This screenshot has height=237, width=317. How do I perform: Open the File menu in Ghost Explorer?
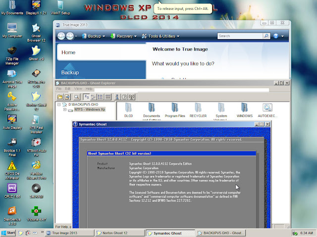pyautogui.click(x=58, y=89)
